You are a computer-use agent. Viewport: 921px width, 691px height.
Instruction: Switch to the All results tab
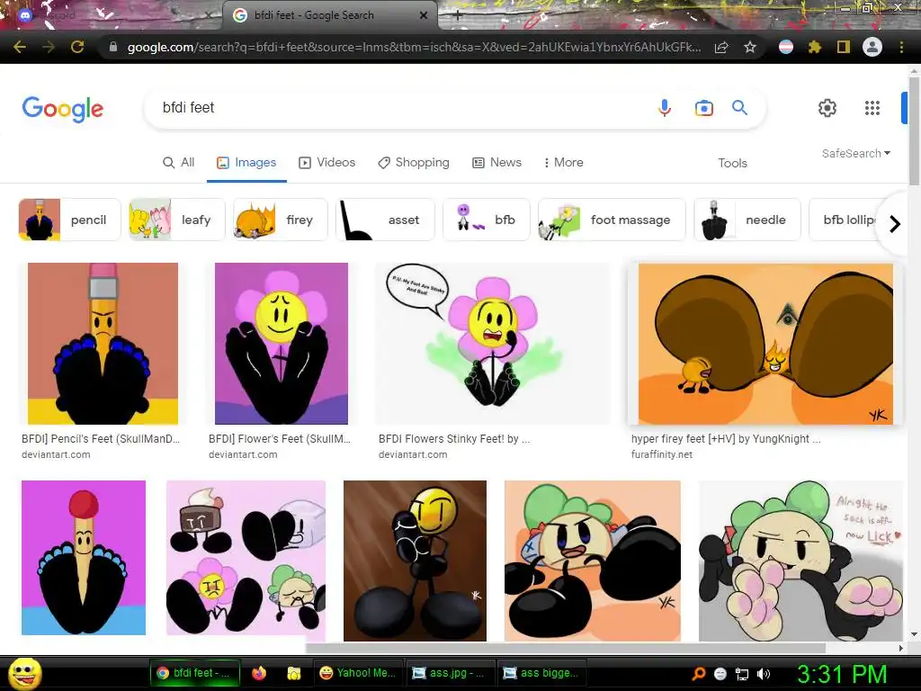pyautogui.click(x=179, y=163)
